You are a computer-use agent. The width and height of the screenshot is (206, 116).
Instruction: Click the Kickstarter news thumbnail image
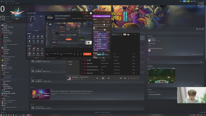40,94
